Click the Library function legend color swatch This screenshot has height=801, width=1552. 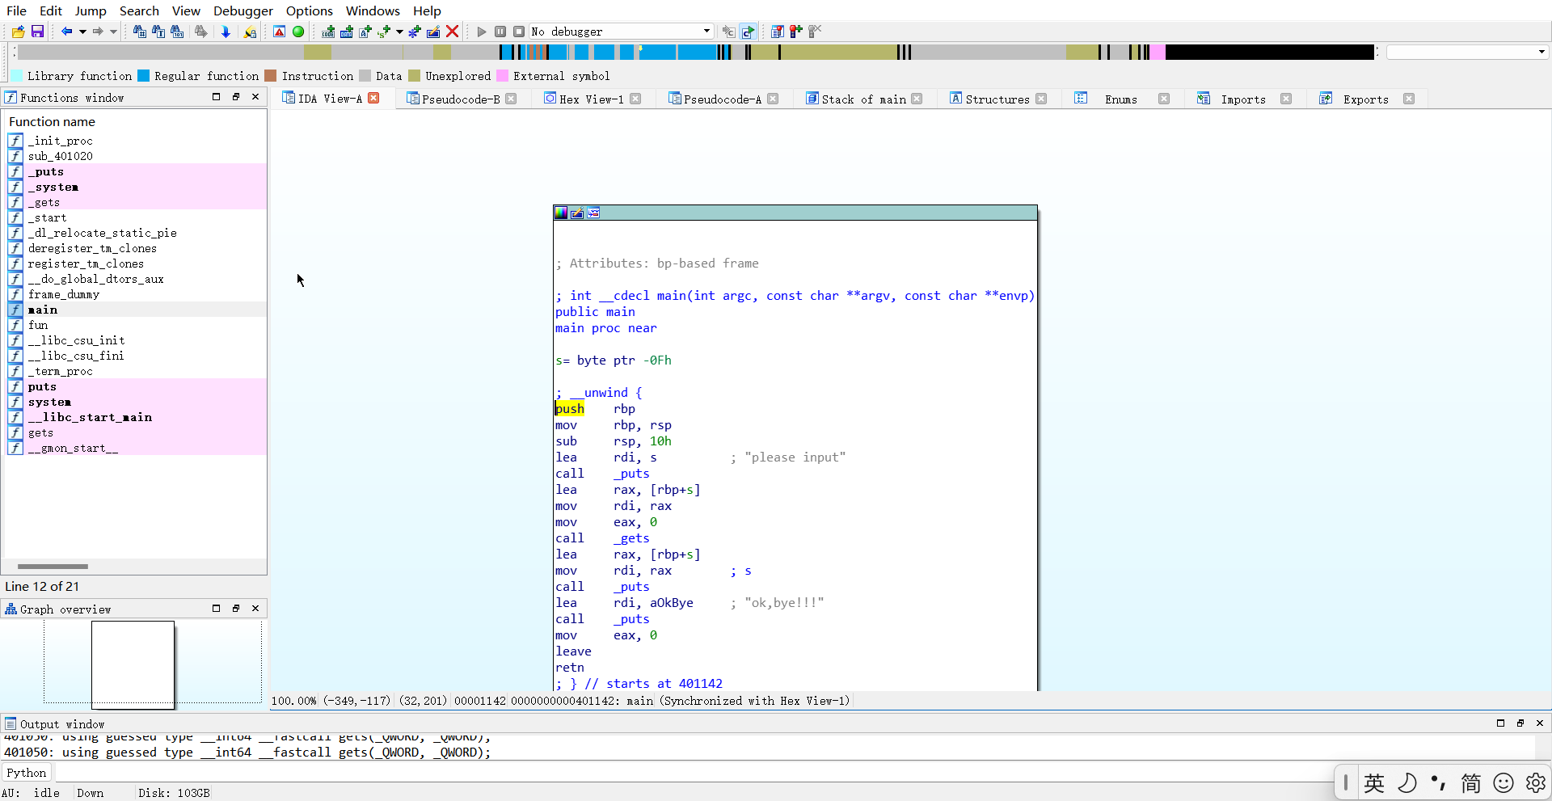coord(16,76)
